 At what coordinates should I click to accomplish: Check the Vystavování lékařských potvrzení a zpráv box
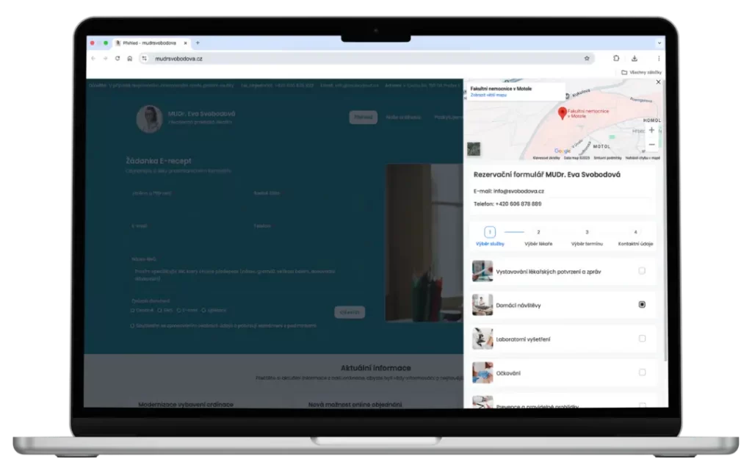tap(642, 271)
